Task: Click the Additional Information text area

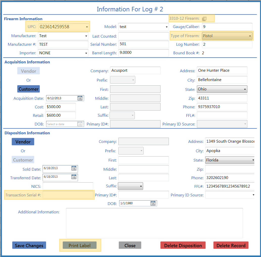Action: (x=154, y=223)
